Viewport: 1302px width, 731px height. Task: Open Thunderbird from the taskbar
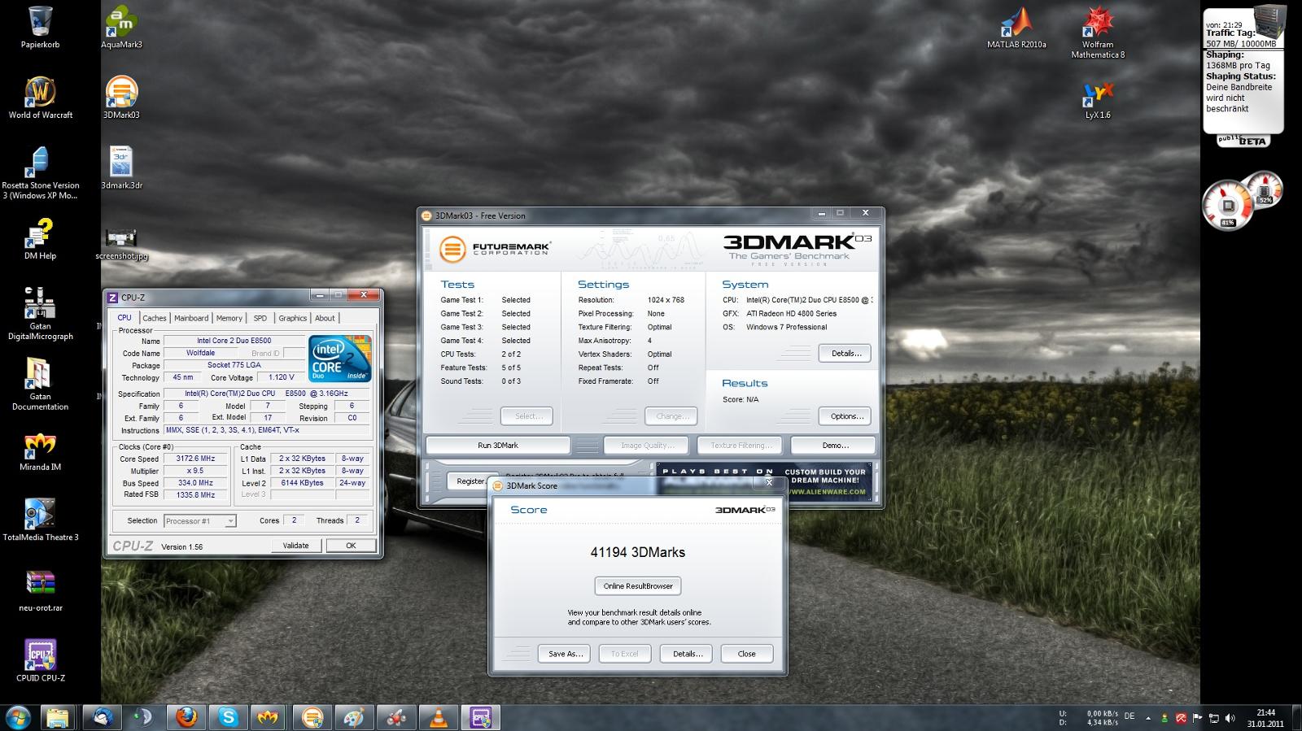(x=103, y=717)
